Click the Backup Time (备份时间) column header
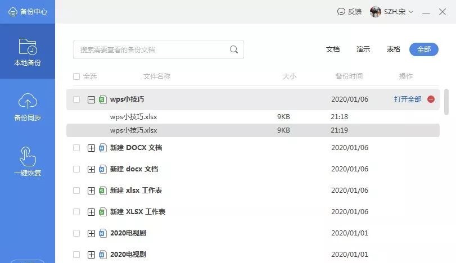The width and height of the screenshot is (456, 263). coord(349,76)
